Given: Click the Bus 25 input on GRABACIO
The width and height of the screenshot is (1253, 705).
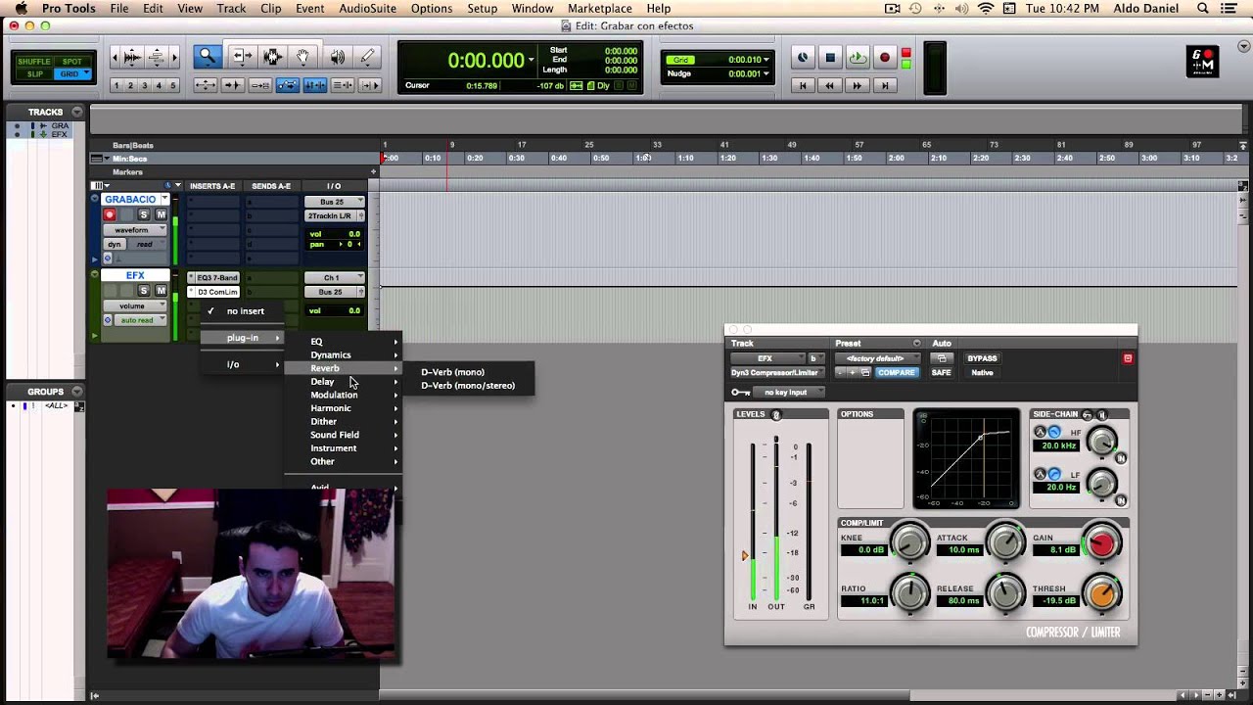Looking at the screenshot, I should [333, 203].
